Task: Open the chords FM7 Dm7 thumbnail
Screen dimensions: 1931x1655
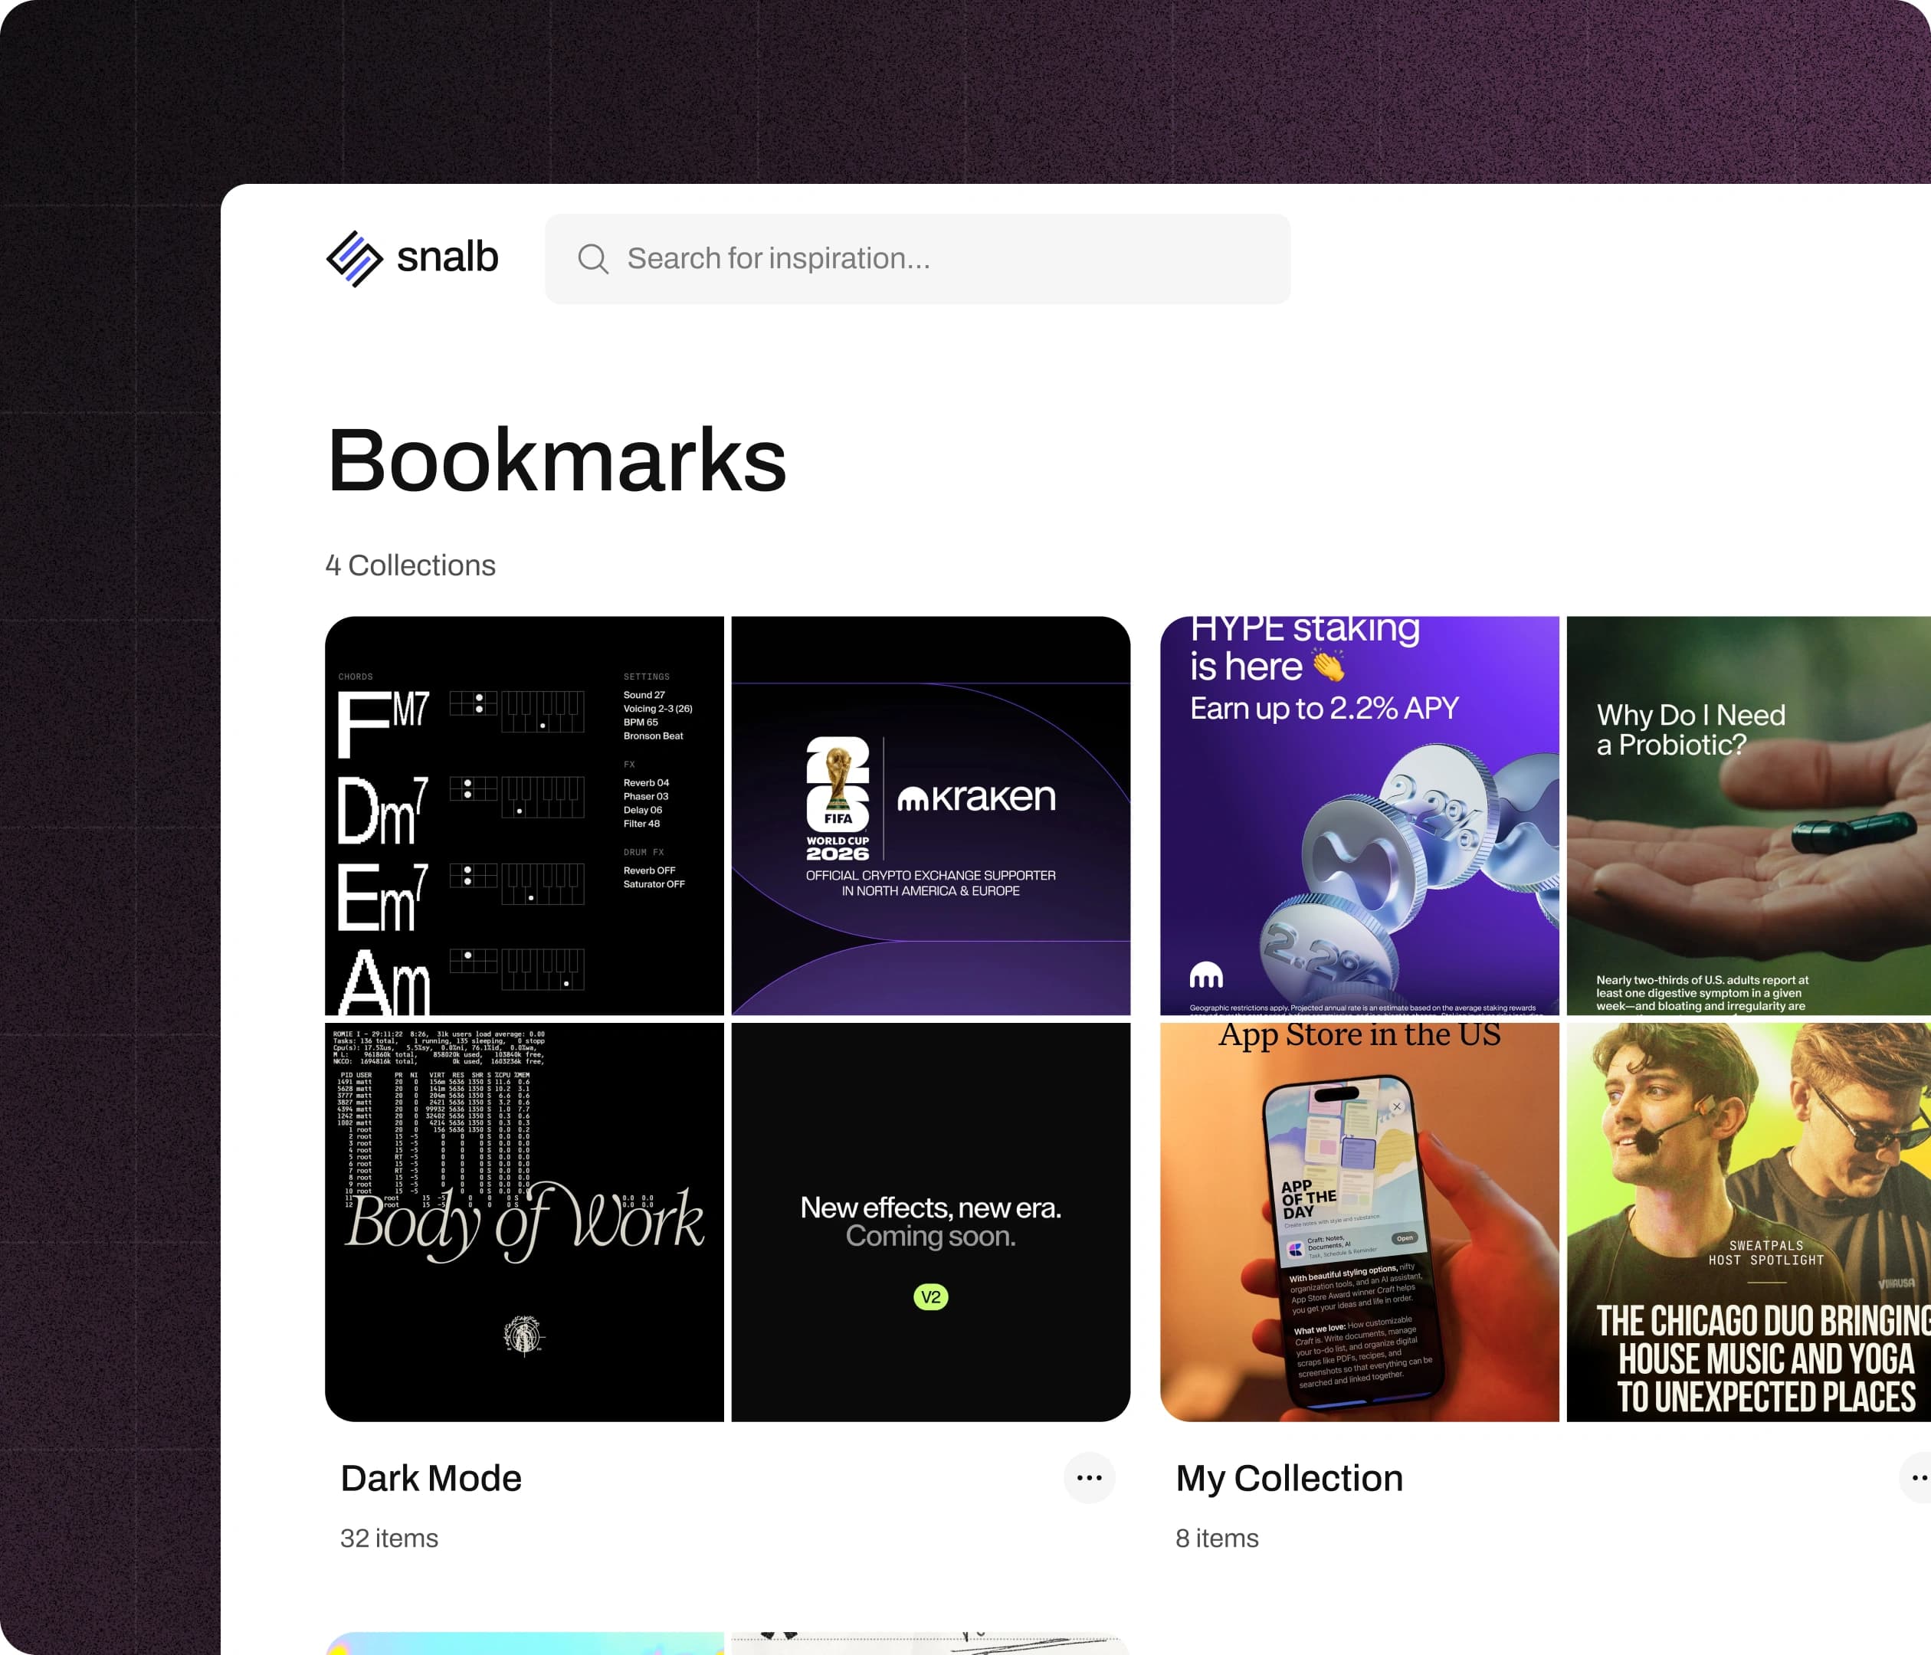Action: 525,815
